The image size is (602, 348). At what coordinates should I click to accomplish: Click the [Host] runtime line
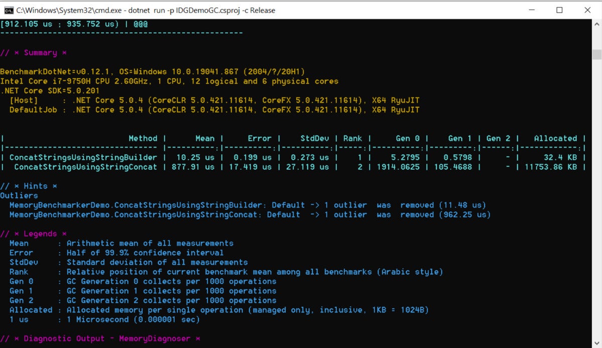214,100
